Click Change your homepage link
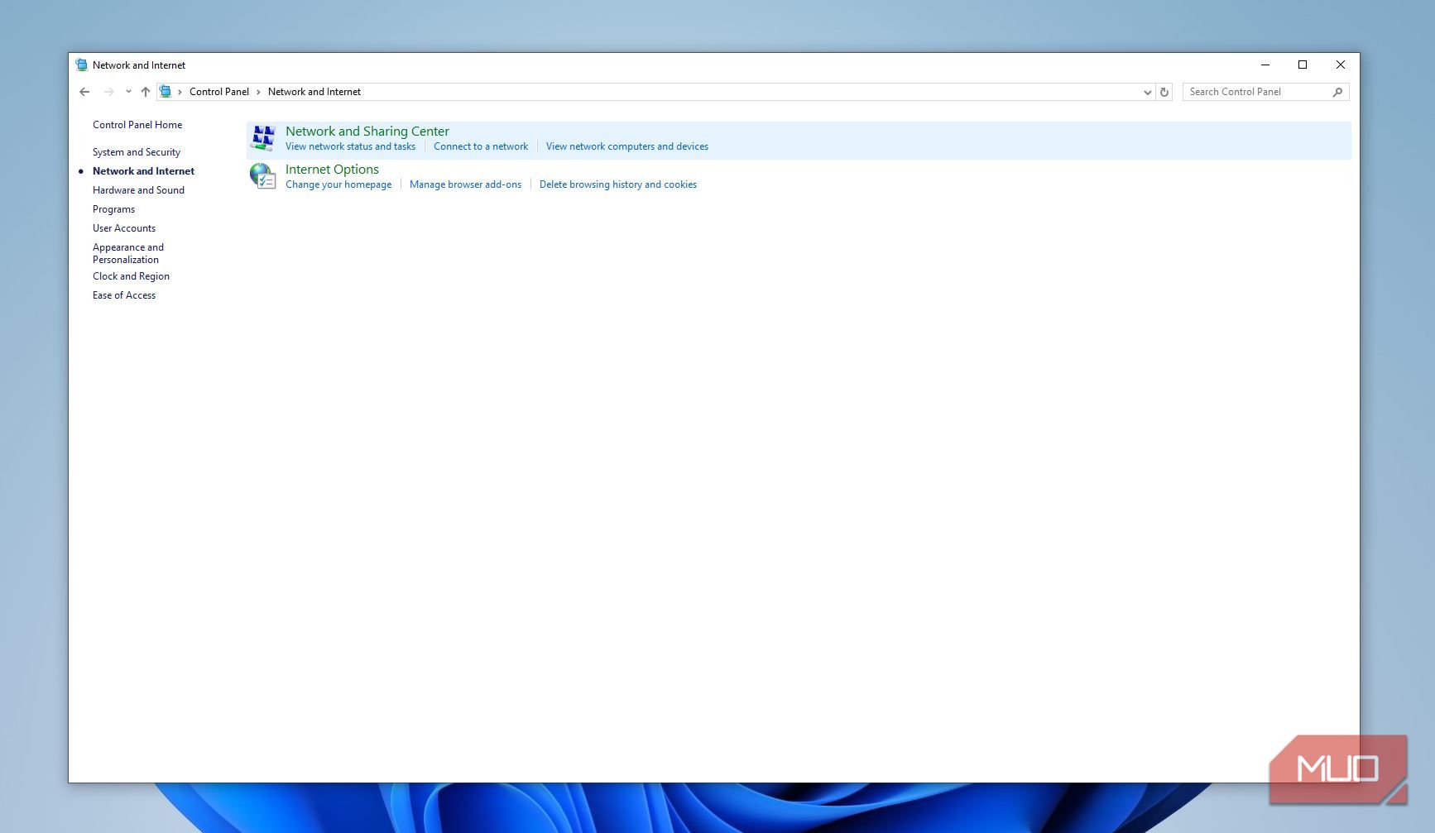 (338, 184)
